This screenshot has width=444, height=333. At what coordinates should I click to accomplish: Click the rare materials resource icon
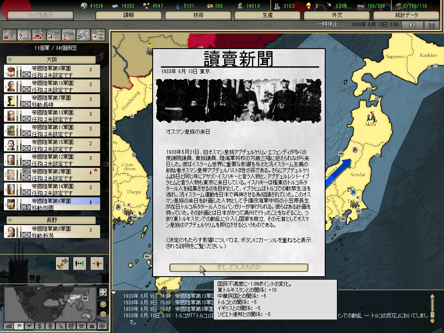pyautogui.click(x=146, y=6)
